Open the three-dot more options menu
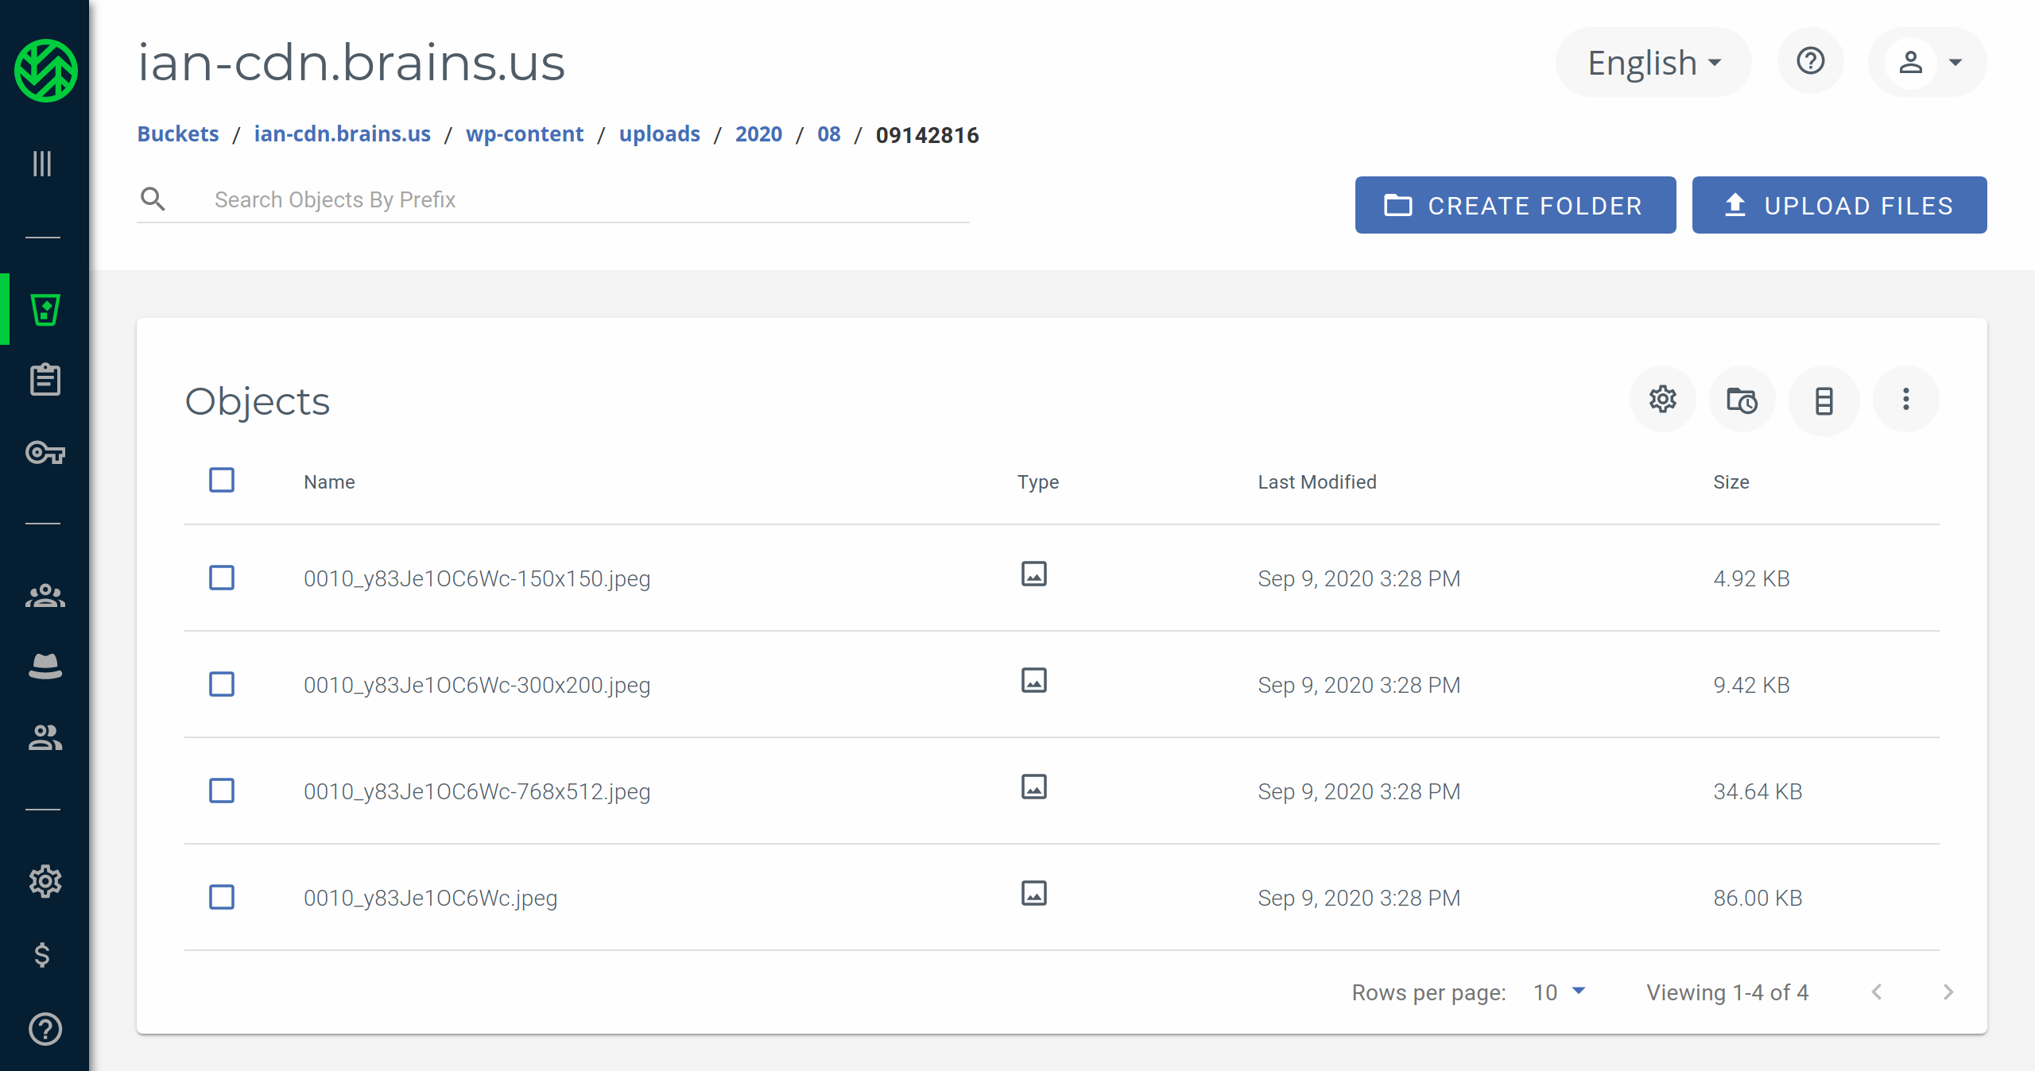 click(1905, 399)
